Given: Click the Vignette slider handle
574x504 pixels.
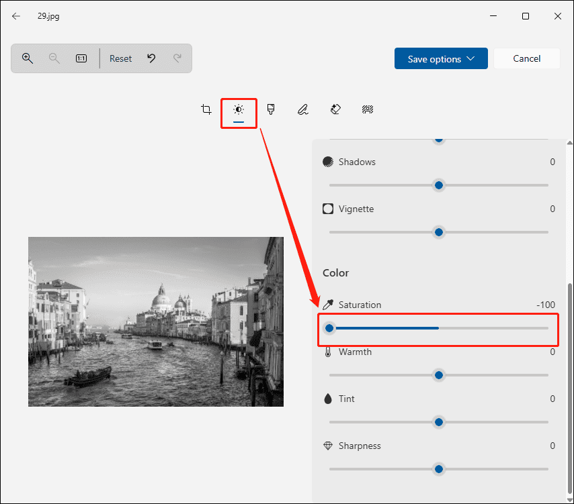Looking at the screenshot, I should click(438, 232).
